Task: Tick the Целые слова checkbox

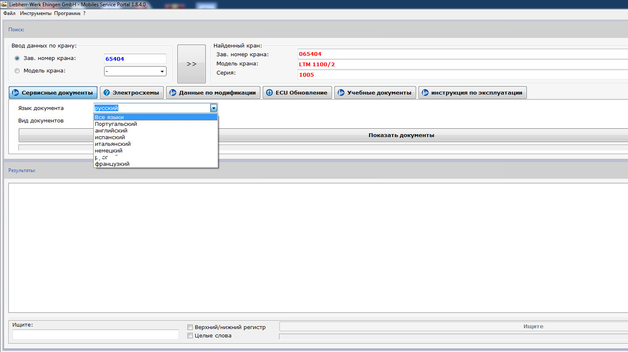Action: tap(190, 335)
